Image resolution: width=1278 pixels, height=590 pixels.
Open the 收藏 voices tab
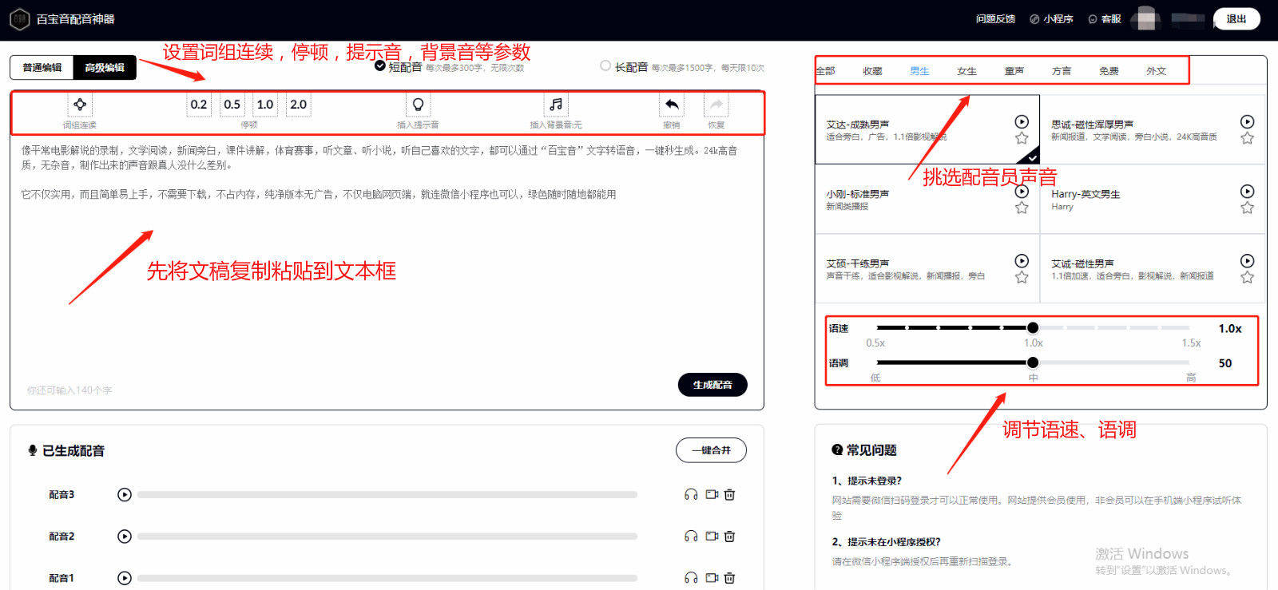(x=872, y=70)
